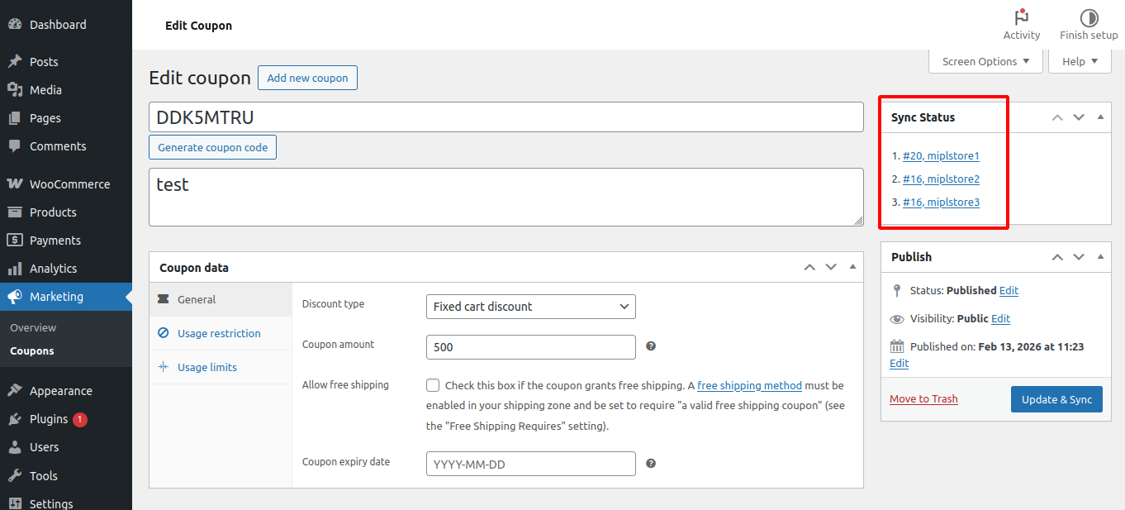The image size is (1125, 510).
Task: Open WooCommerce from the sidebar
Action: click(x=69, y=184)
